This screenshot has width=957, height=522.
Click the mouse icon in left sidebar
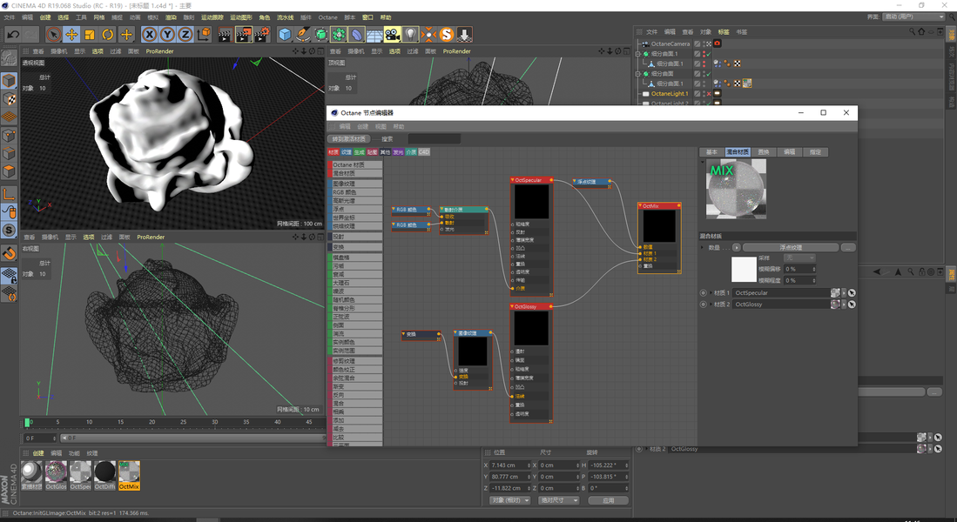[9, 211]
